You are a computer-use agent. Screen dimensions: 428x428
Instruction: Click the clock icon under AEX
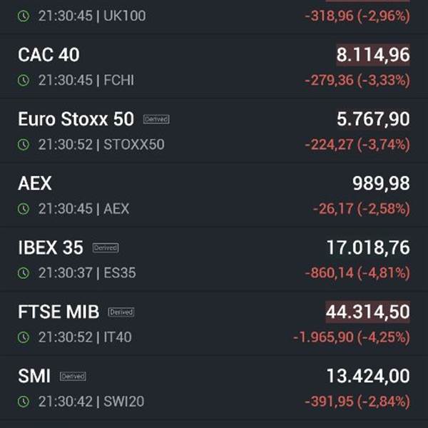pos(24,209)
